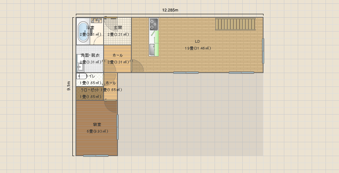Screen dimensions: 339x173
Task: Select the window on 寝室 bottom wall
Action: 96,156
